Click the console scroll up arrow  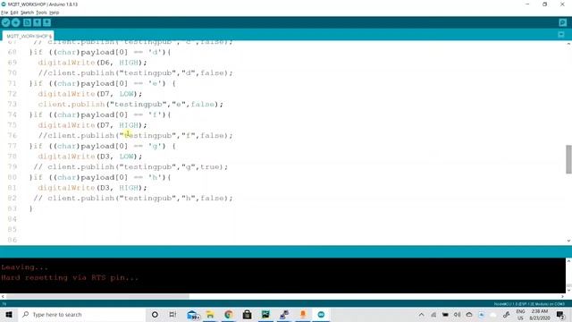568,261
